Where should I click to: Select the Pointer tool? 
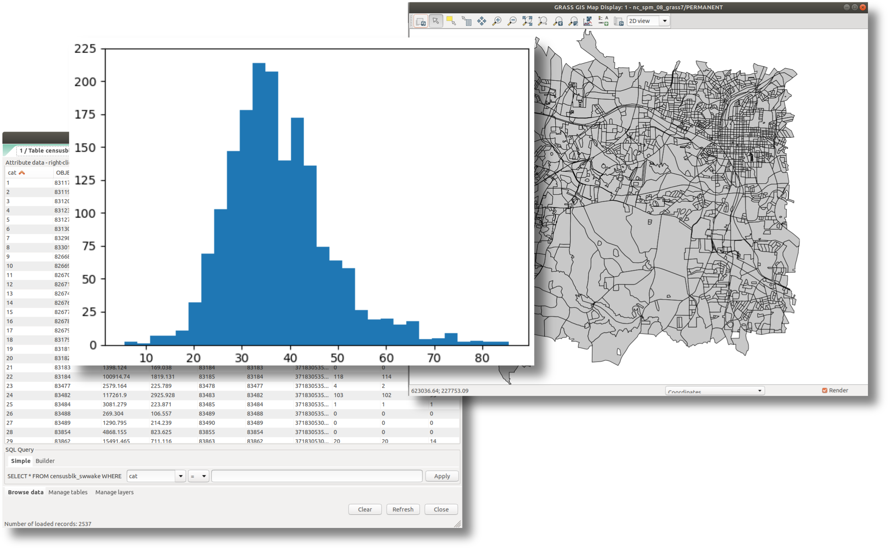pos(436,21)
